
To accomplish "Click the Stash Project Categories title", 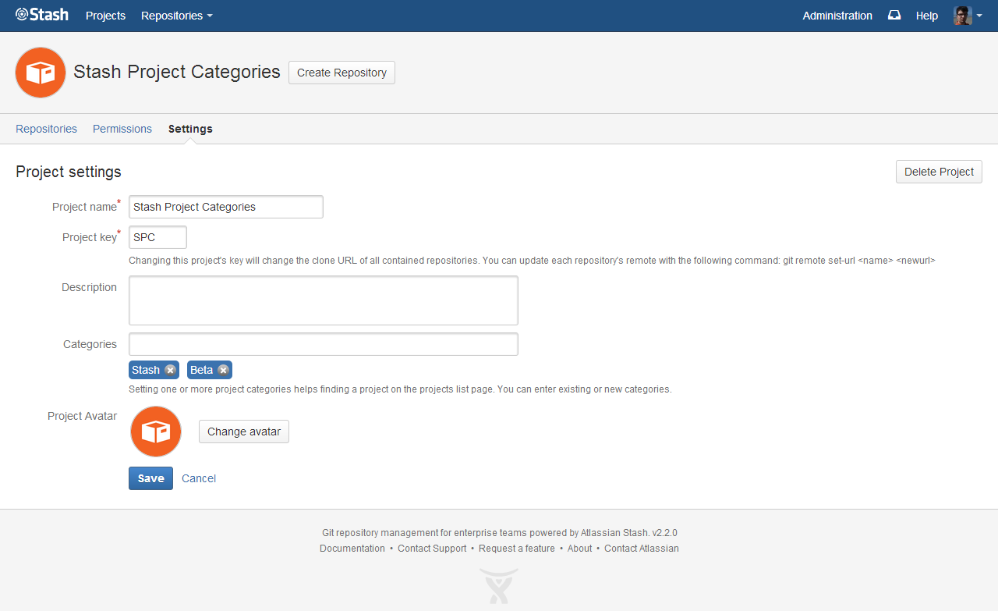I will click(x=177, y=72).
